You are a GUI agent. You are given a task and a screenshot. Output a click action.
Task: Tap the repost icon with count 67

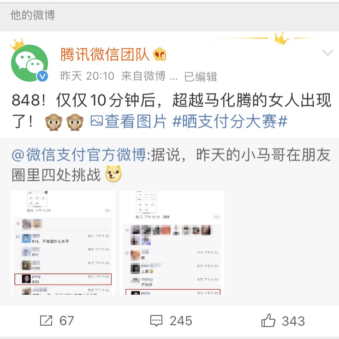(46, 321)
